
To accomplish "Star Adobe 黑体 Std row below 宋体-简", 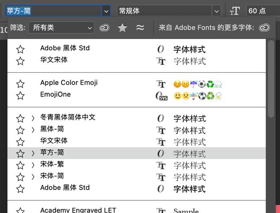I will tap(20, 189).
